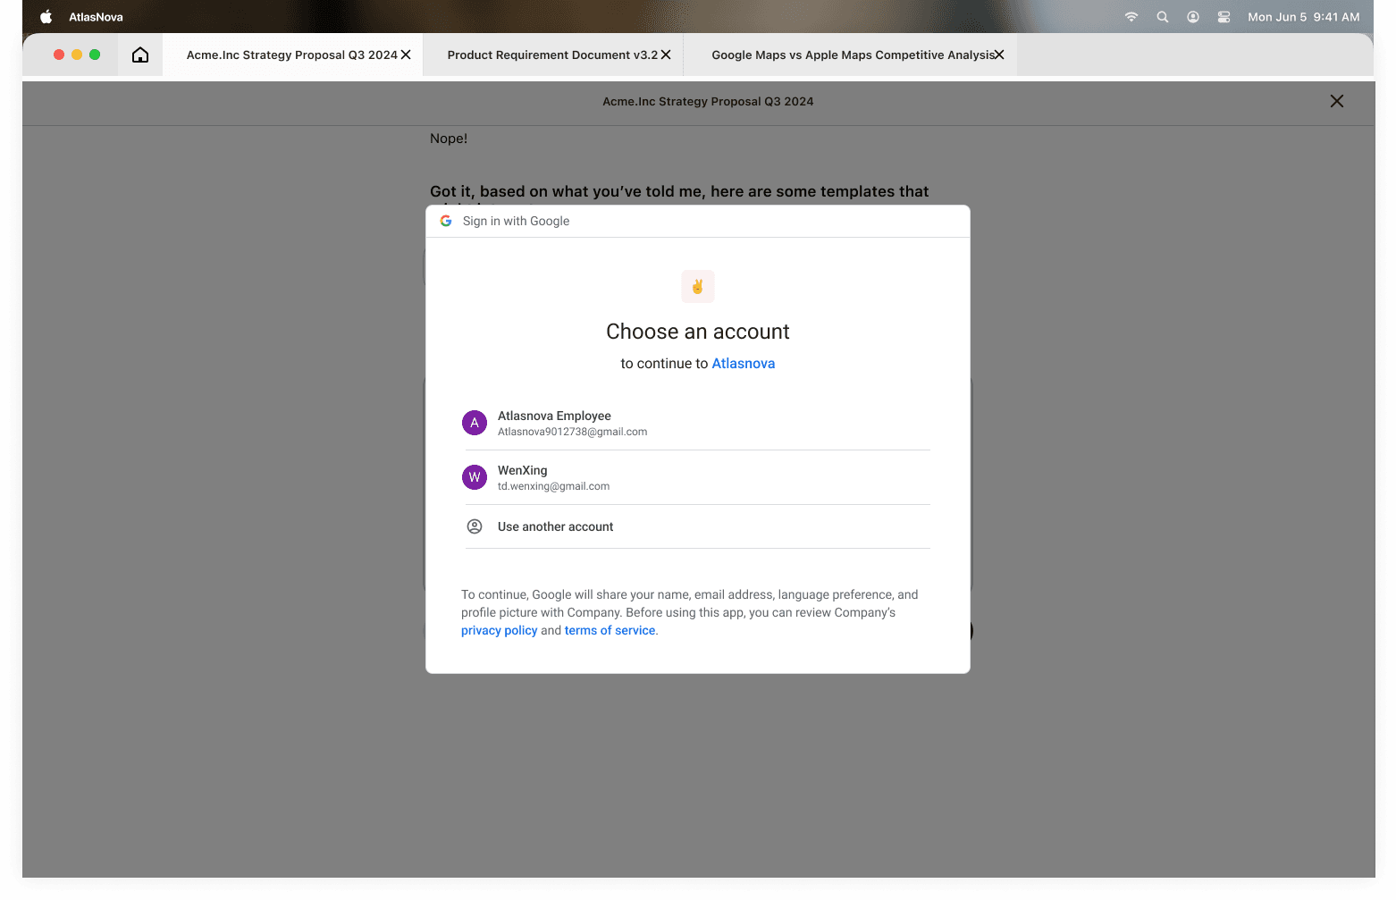Image resolution: width=1396 pixels, height=900 pixels.
Task: Open the privacy policy link
Action: point(499,630)
